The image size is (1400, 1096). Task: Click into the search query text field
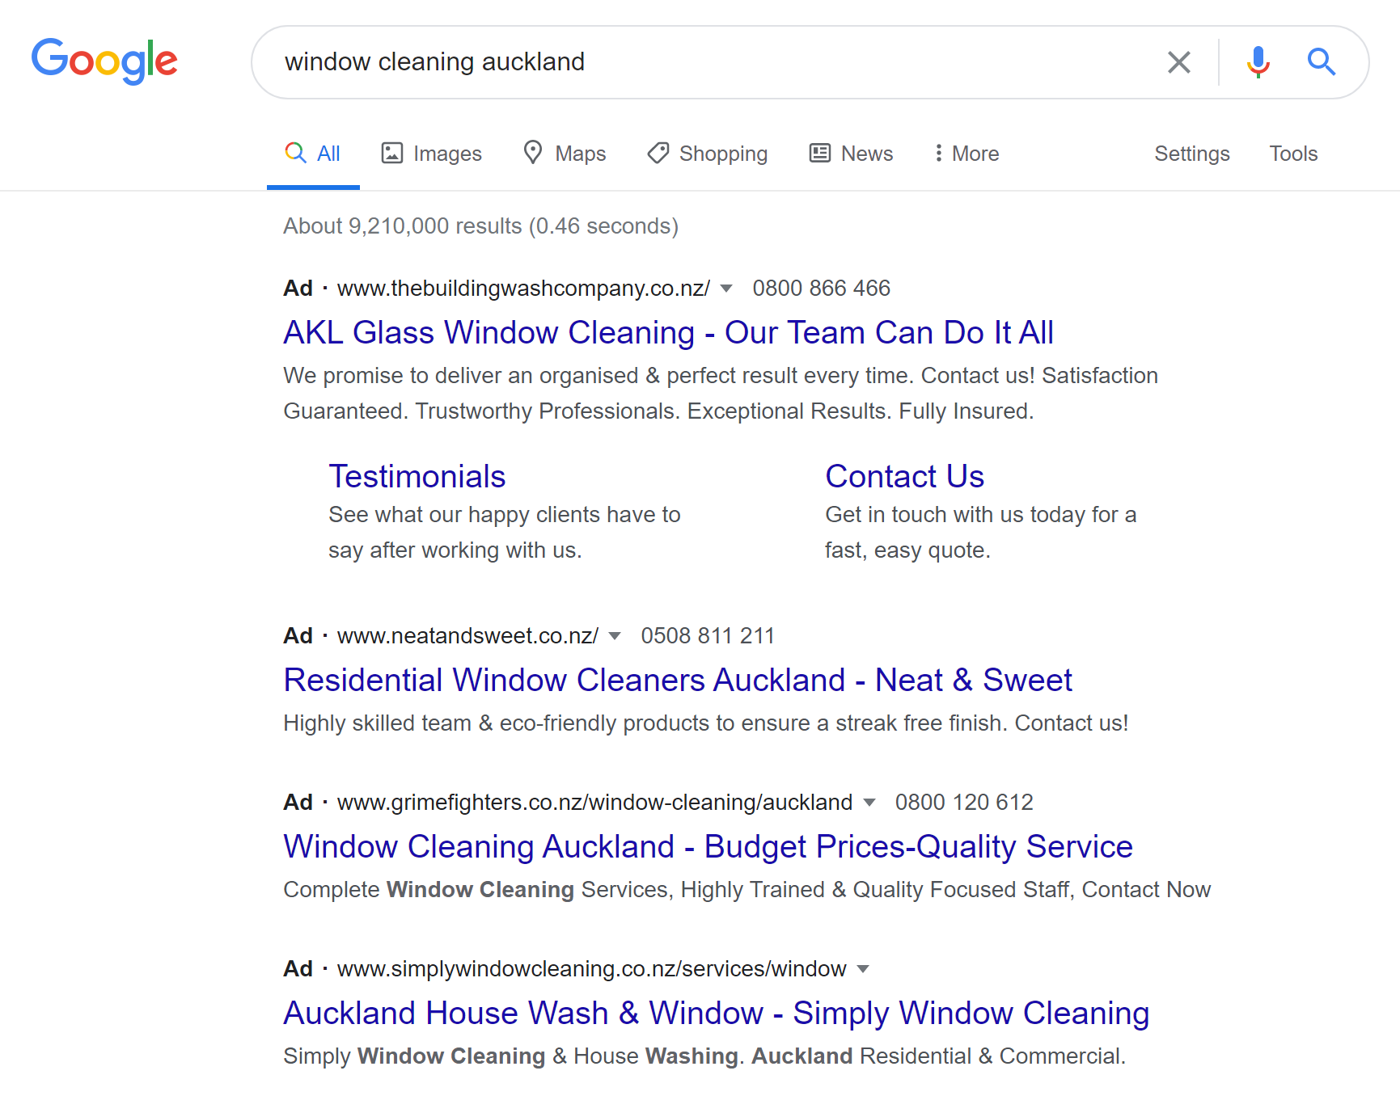tap(712, 62)
